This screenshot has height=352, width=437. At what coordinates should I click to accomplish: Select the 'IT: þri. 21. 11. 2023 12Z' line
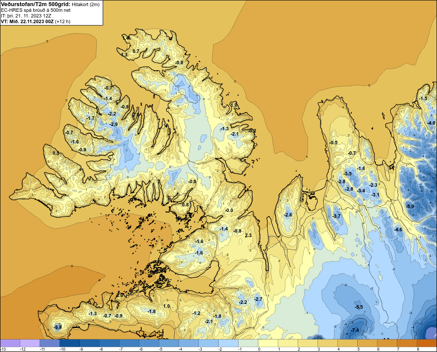coord(26,16)
